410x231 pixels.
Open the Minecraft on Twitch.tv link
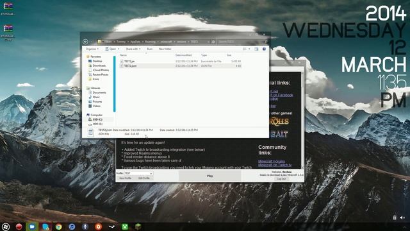pyautogui.click(x=275, y=165)
